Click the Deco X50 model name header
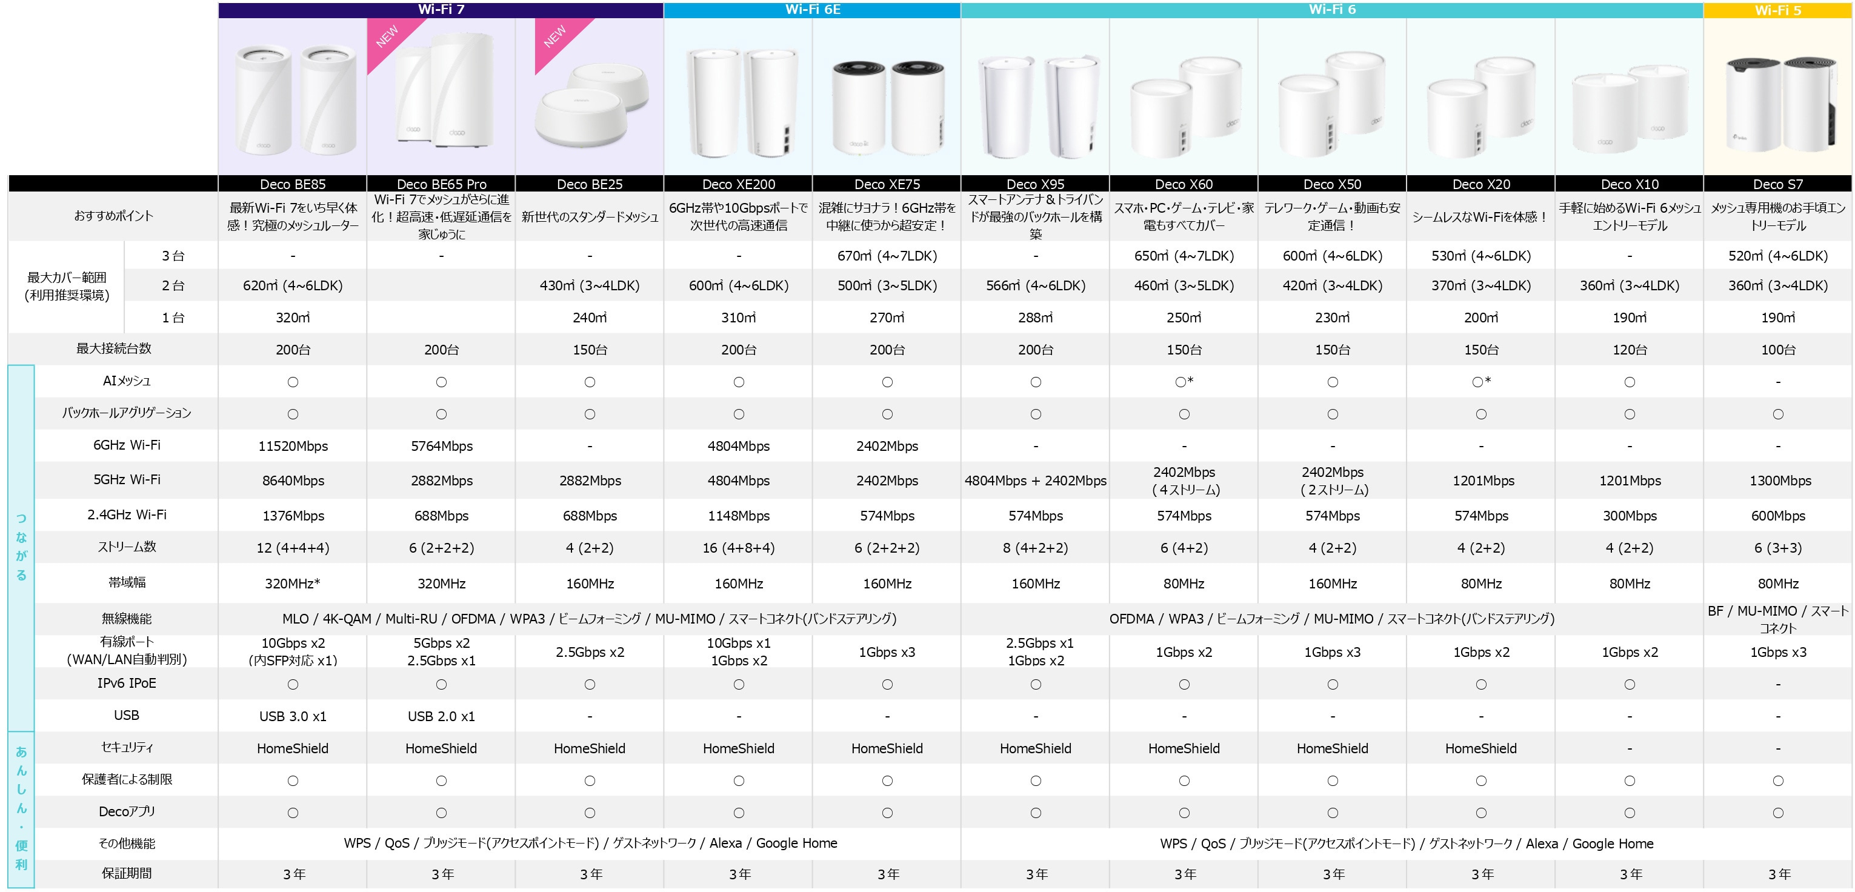The image size is (1855, 892). coord(1332,184)
